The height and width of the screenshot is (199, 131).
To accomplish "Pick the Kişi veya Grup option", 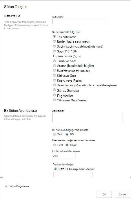I will (54, 76).
